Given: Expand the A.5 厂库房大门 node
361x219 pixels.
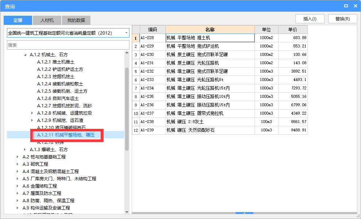Looking at the screenshot, I should (x=18, y=178).
